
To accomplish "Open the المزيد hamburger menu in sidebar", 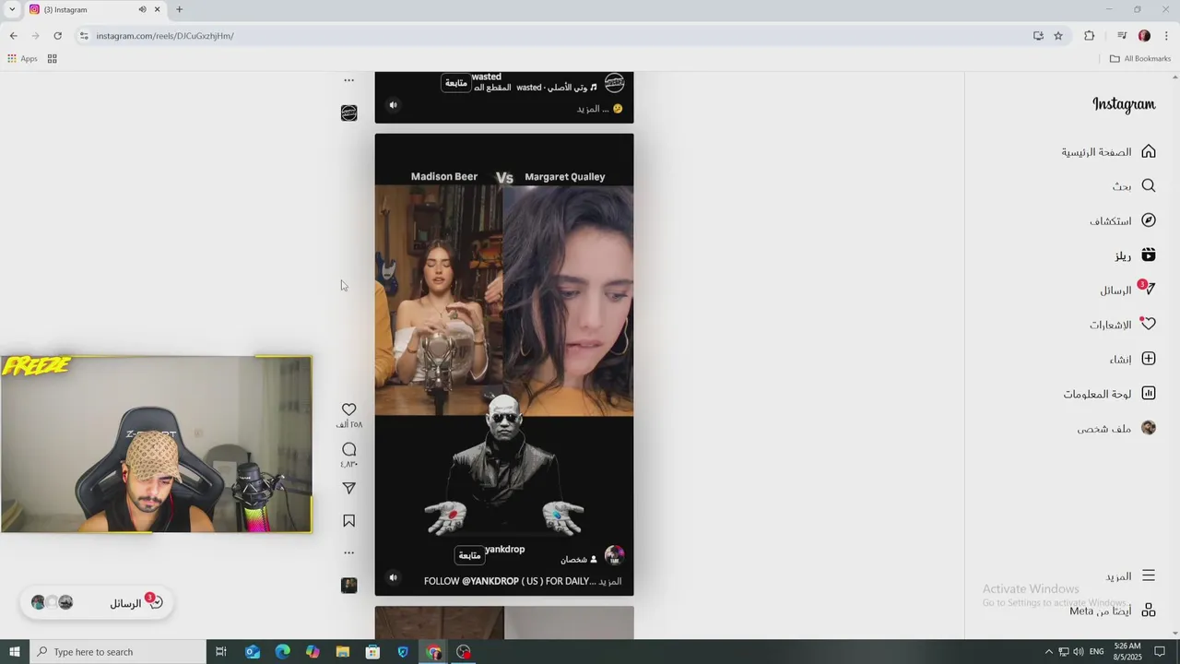I will (1130, 575).
